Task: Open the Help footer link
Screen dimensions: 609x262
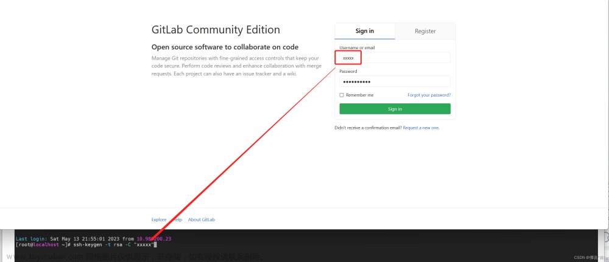Action: click(x=177, y=219)
